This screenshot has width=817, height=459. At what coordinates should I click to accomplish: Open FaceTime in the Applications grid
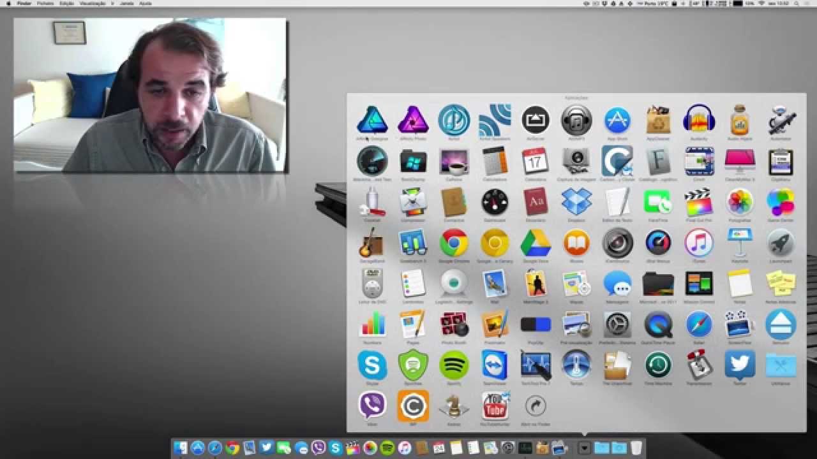coord(658,201)
